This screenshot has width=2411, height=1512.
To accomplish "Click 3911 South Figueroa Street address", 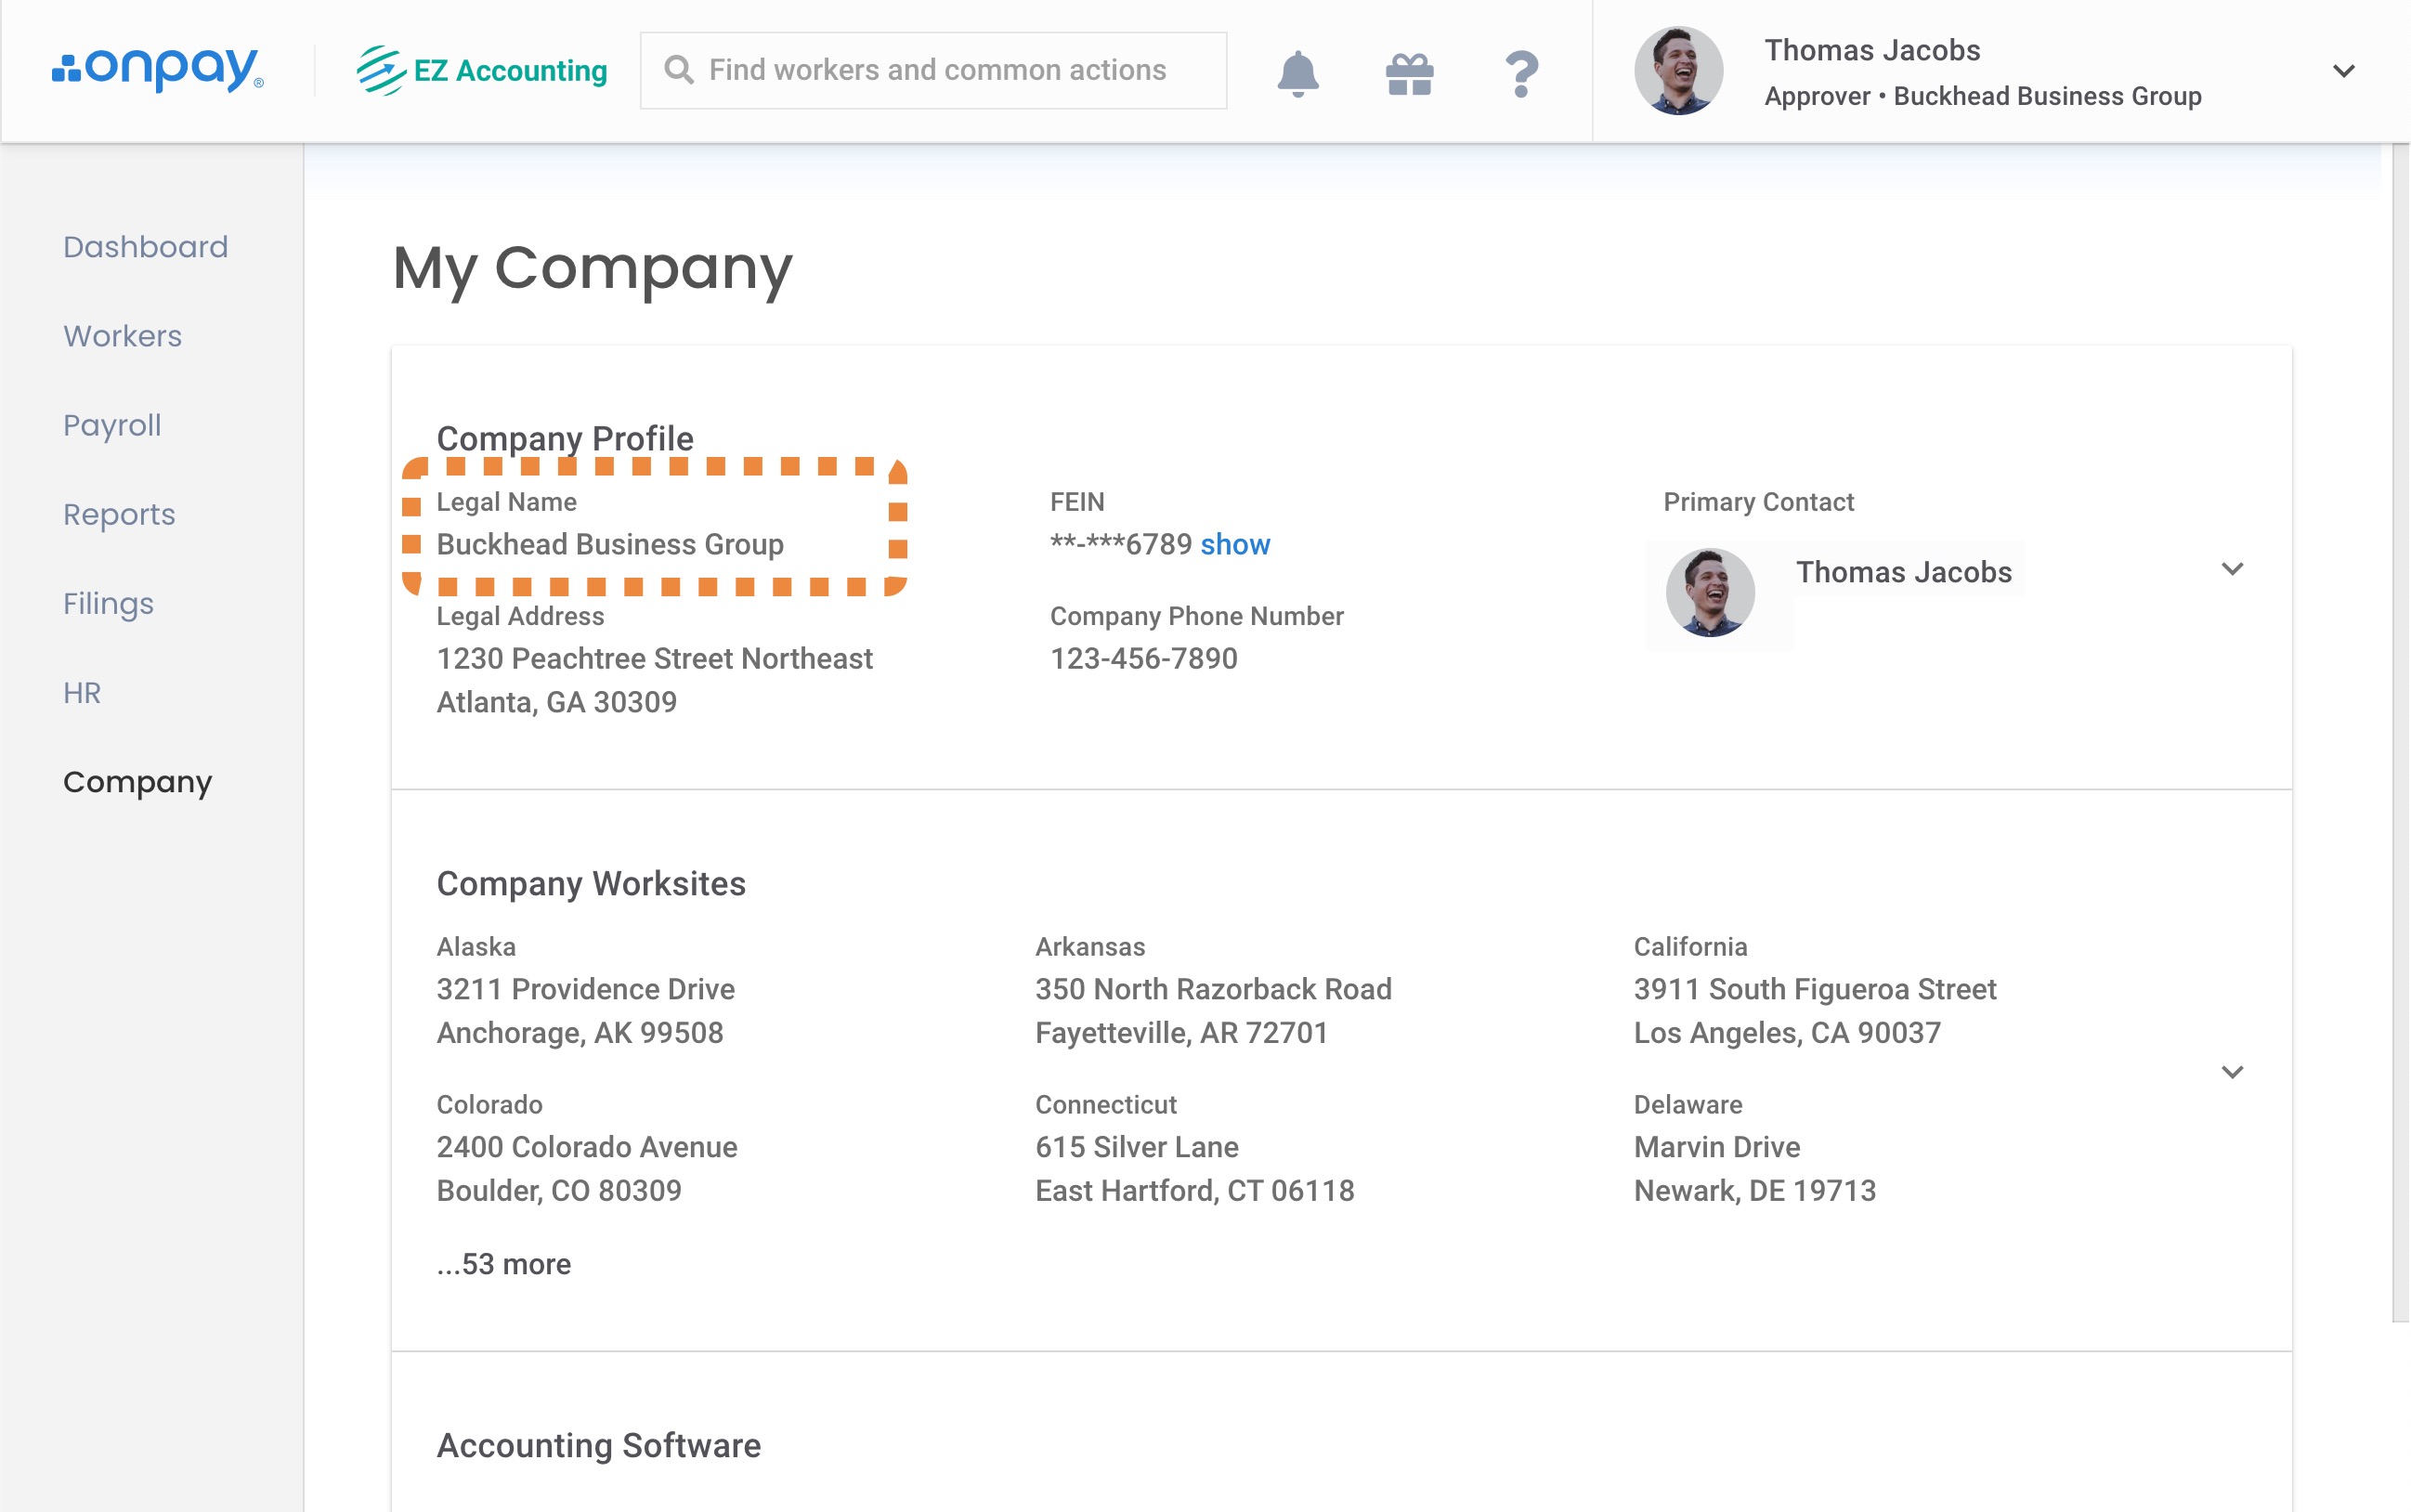I will (x=1815, y=989).
